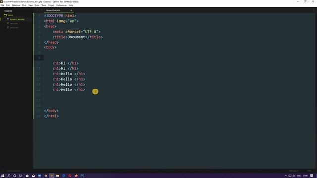317x178 pixels.
Task: Open the Windows notification center
Action: (x=312, y=176)
